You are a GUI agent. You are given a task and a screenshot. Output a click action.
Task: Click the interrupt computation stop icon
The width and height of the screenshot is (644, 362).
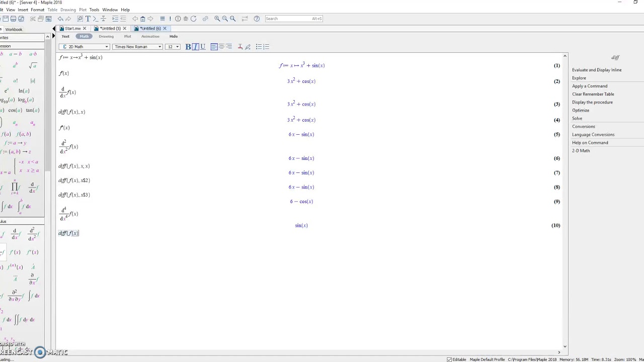point(178,19)
